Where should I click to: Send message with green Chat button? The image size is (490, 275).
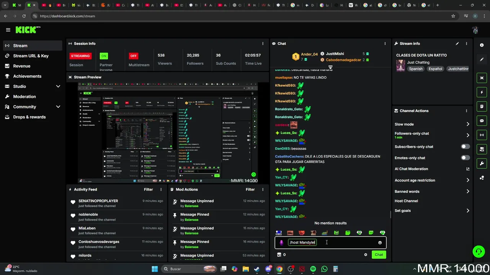379,255
